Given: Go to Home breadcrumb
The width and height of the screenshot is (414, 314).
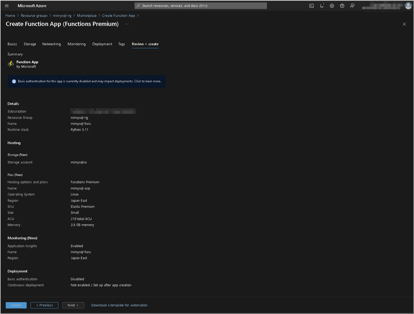Looking at the screenshot, I should [x=10, y=16].
